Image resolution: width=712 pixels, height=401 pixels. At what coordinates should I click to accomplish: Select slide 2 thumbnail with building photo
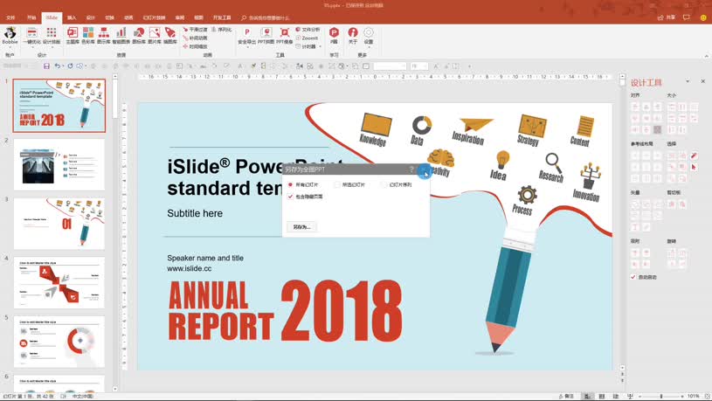coord(59,164)
